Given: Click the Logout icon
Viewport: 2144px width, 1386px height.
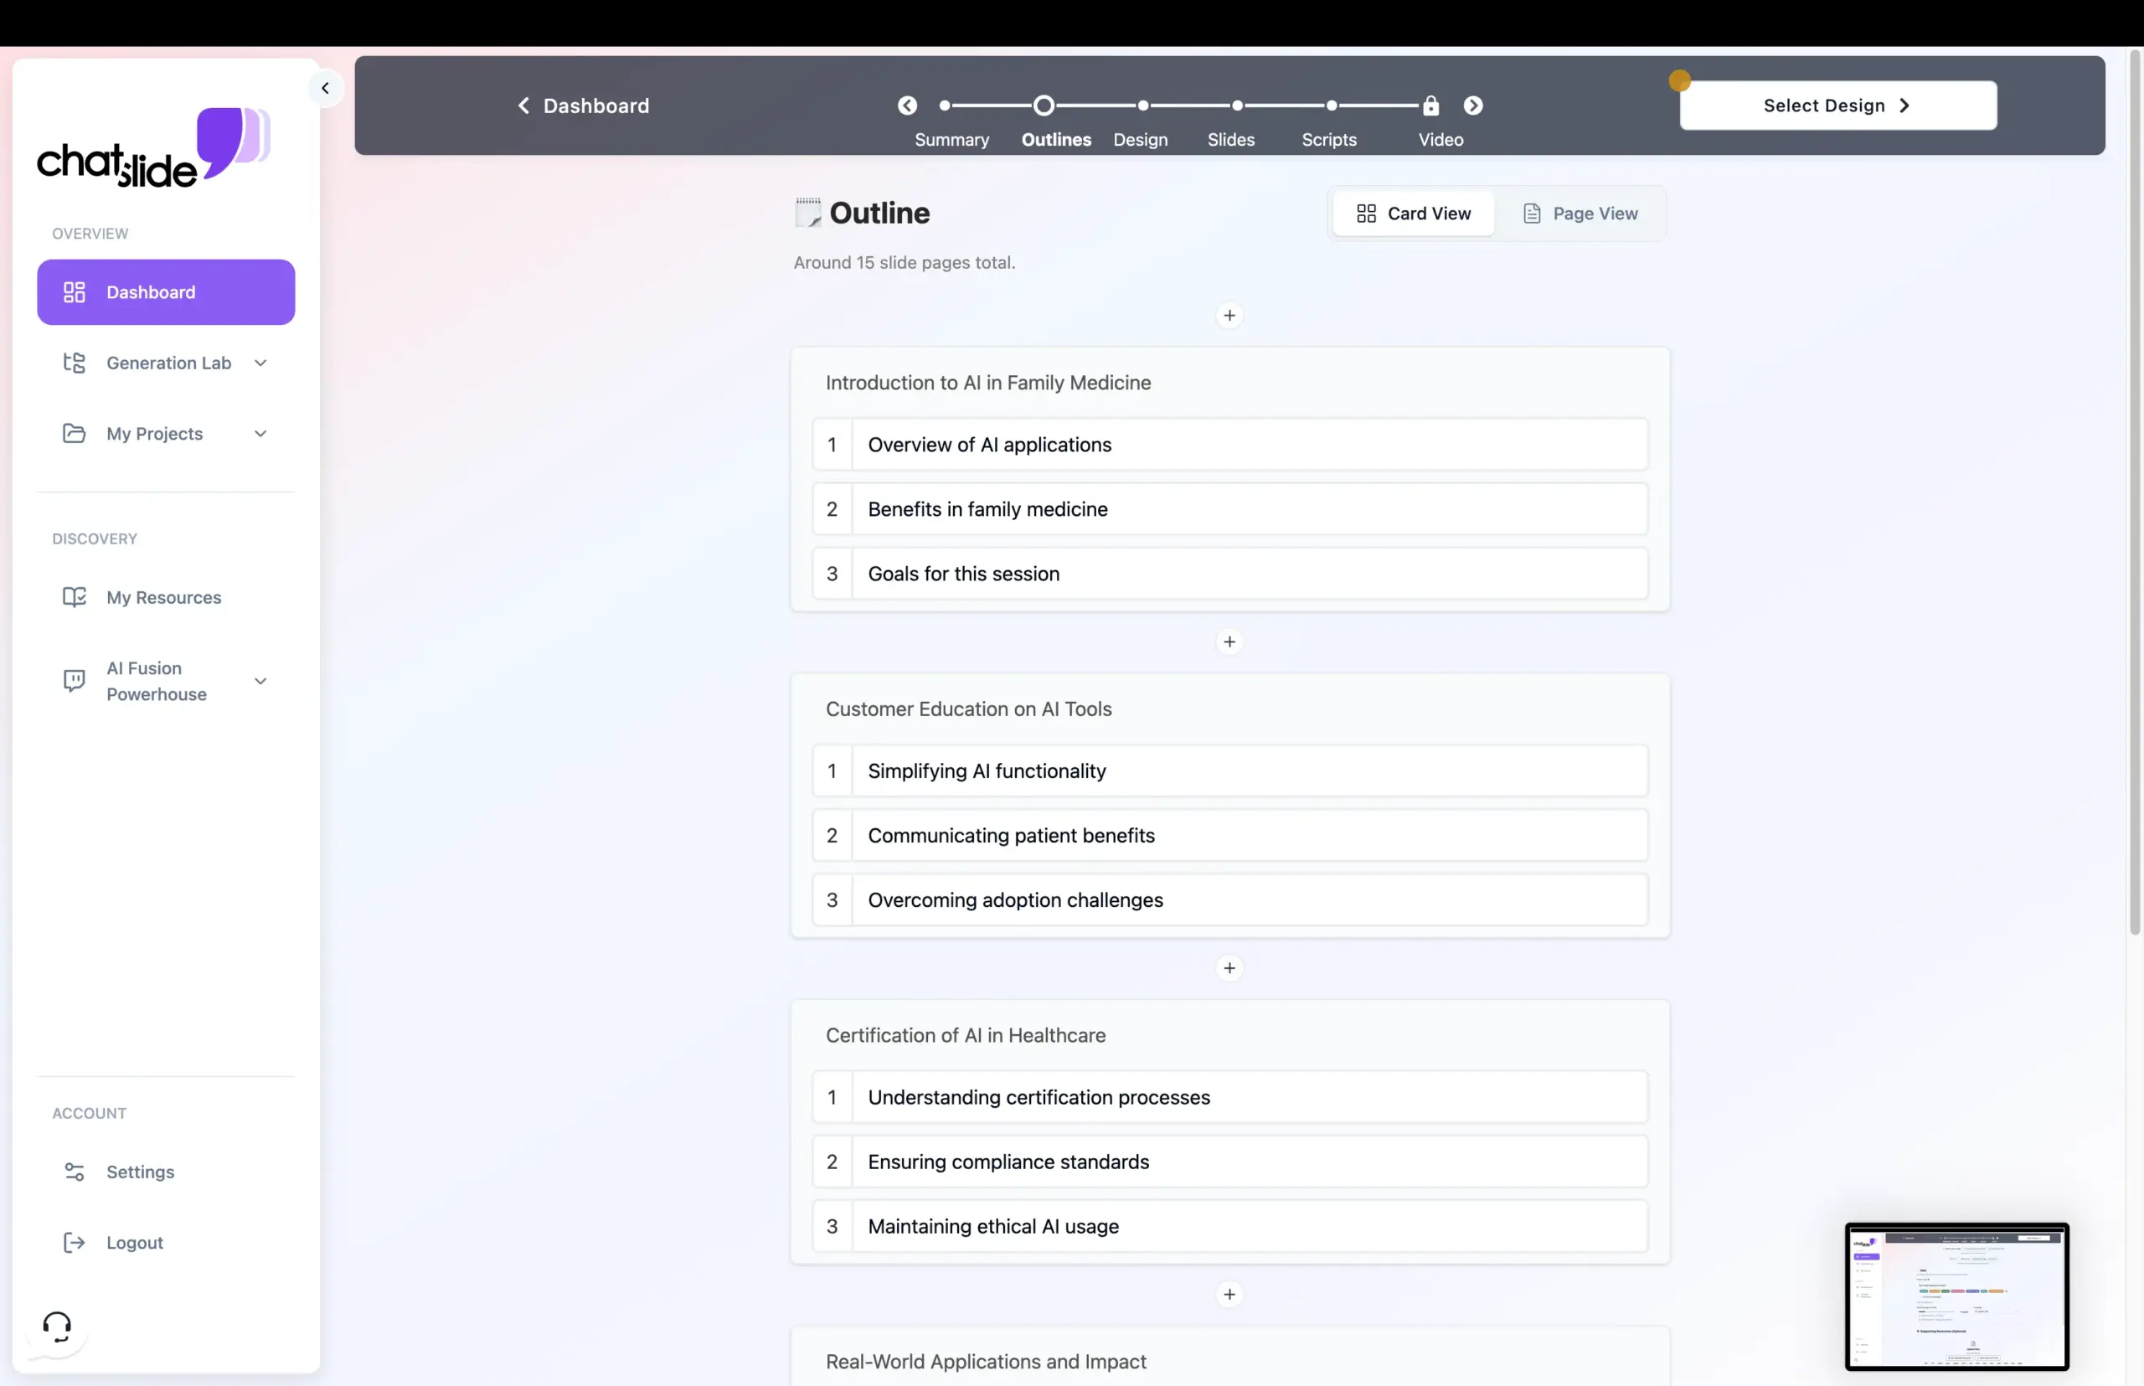Looking at the screenshot, I should 74,1242.
